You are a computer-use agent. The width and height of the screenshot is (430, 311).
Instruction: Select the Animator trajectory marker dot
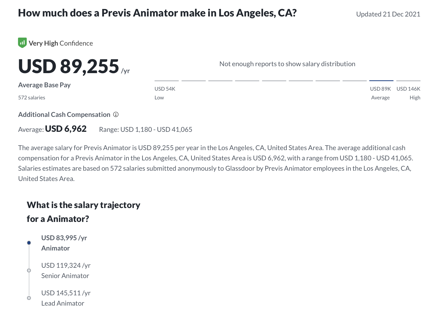29,243
